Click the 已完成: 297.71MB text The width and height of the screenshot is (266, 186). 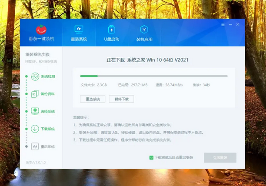click(133, 85)
